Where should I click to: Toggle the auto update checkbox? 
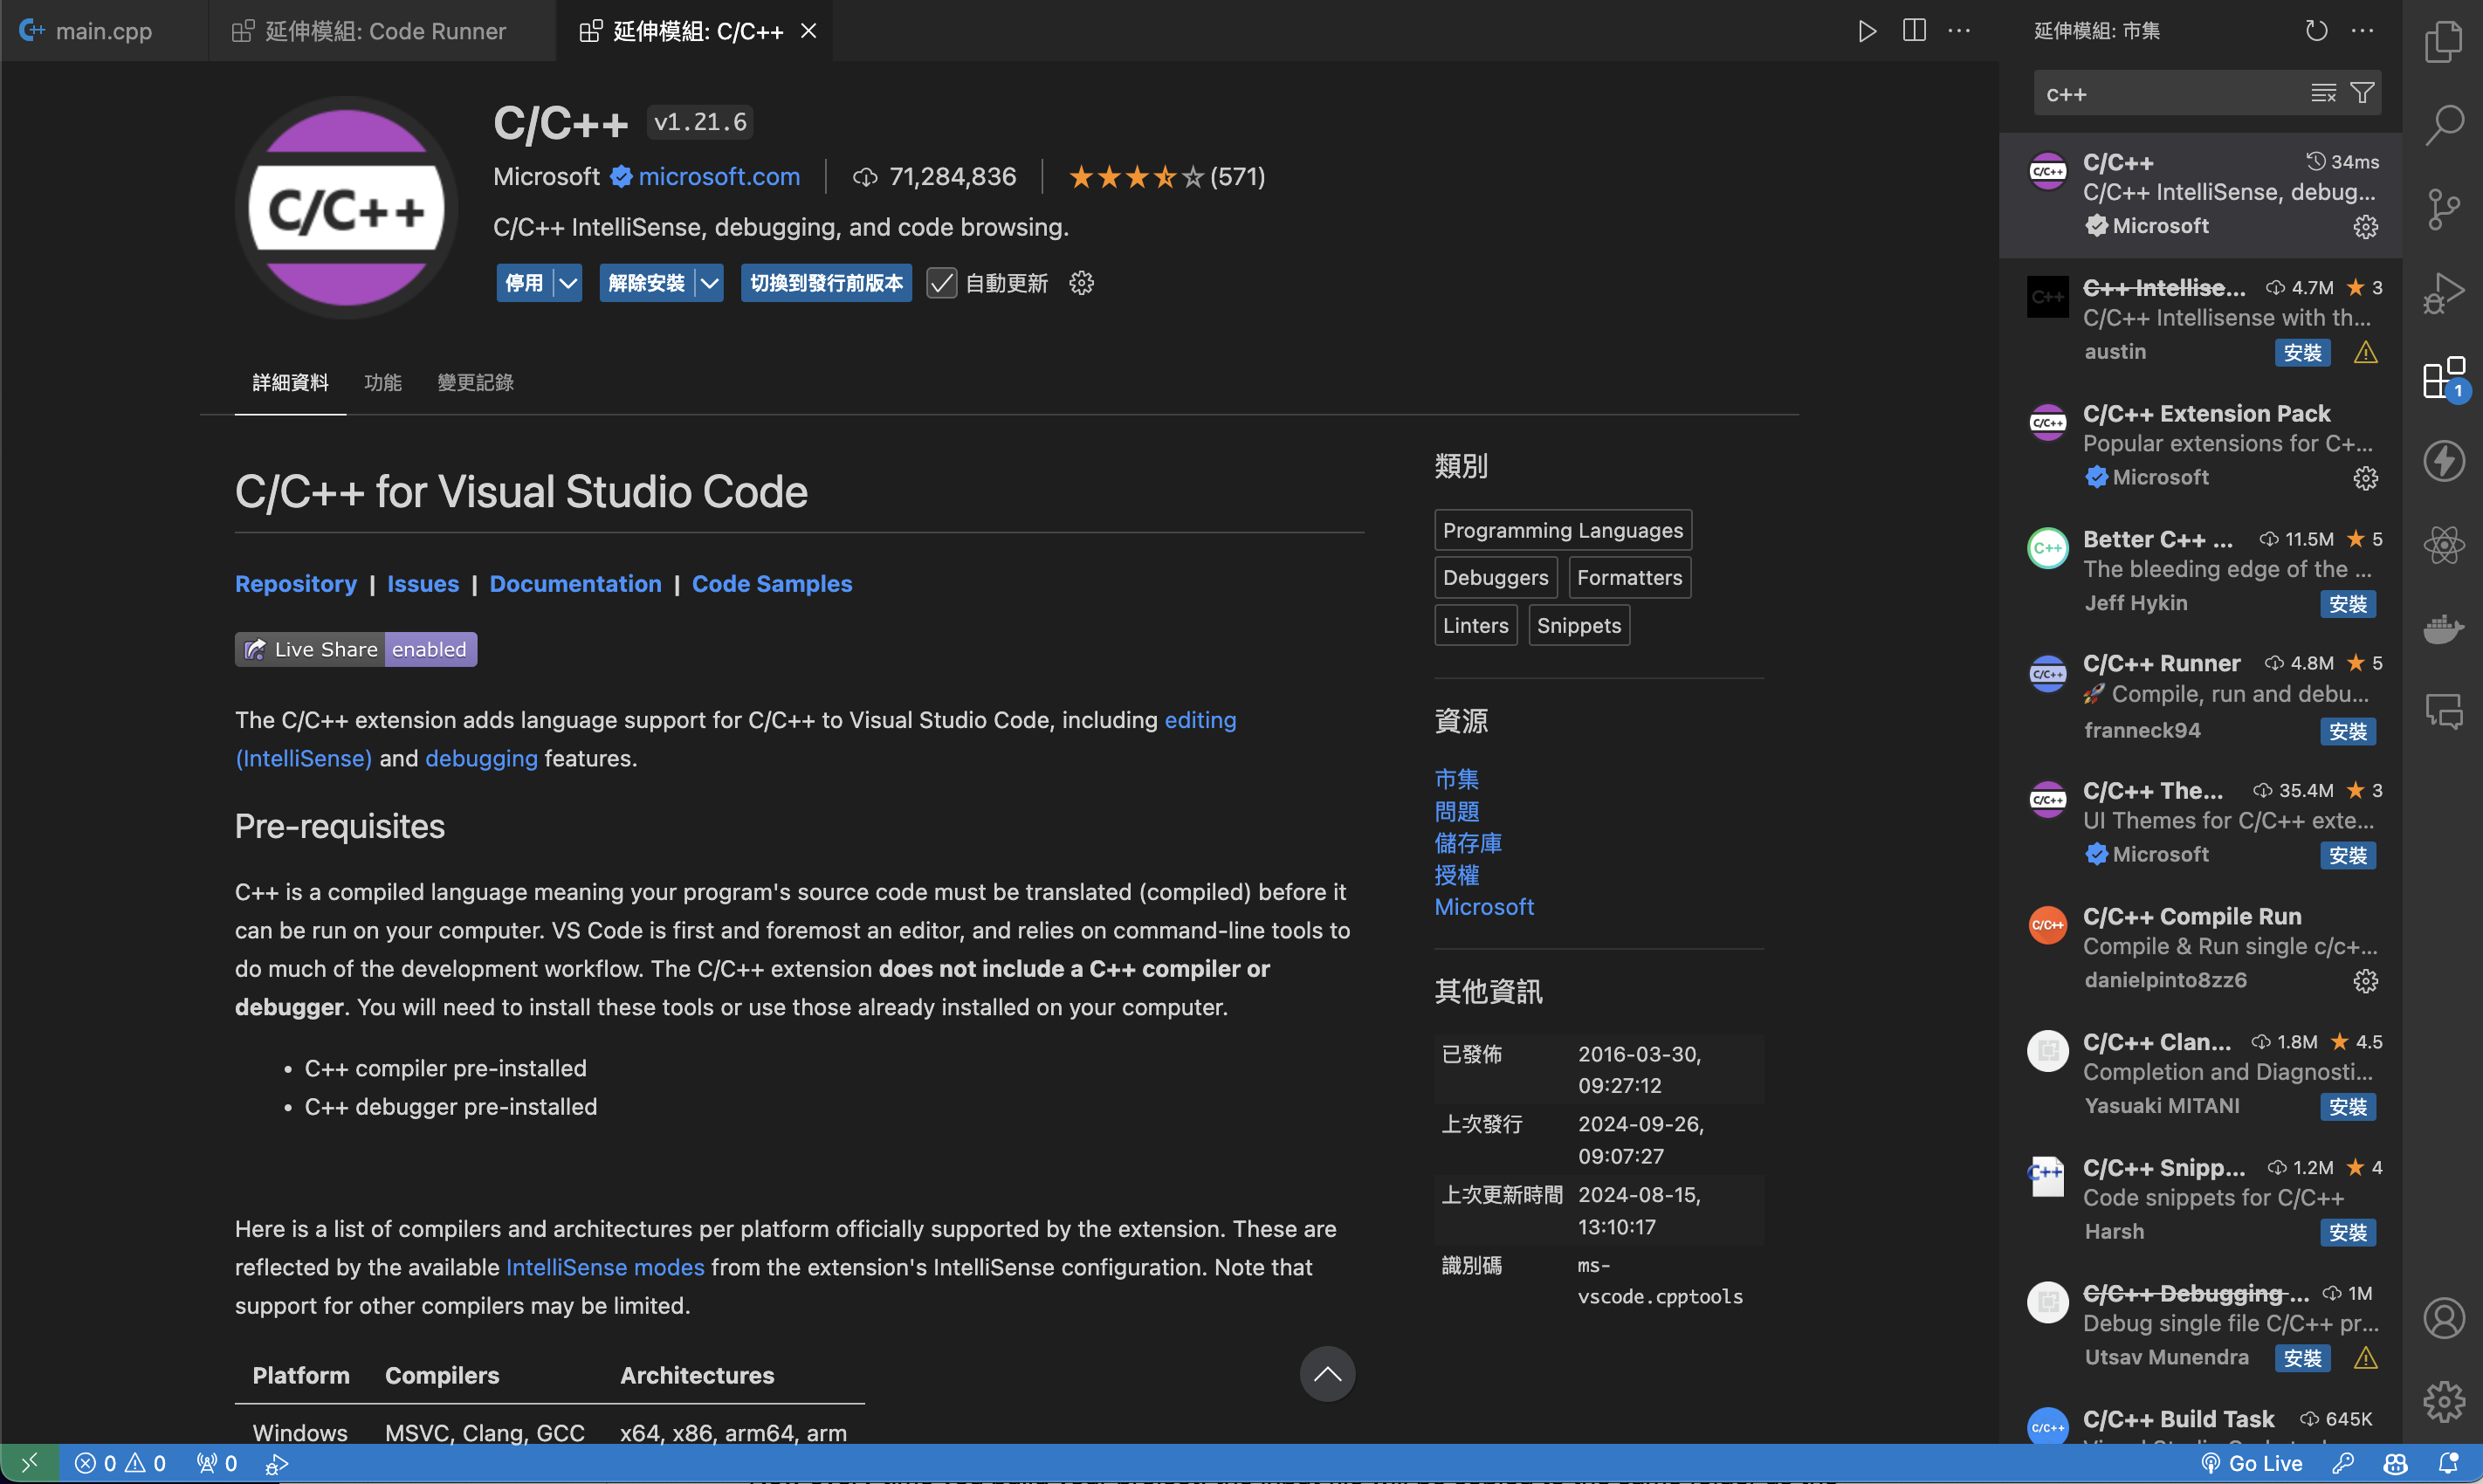941,283
